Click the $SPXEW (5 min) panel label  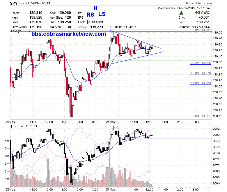click(24, 126)
